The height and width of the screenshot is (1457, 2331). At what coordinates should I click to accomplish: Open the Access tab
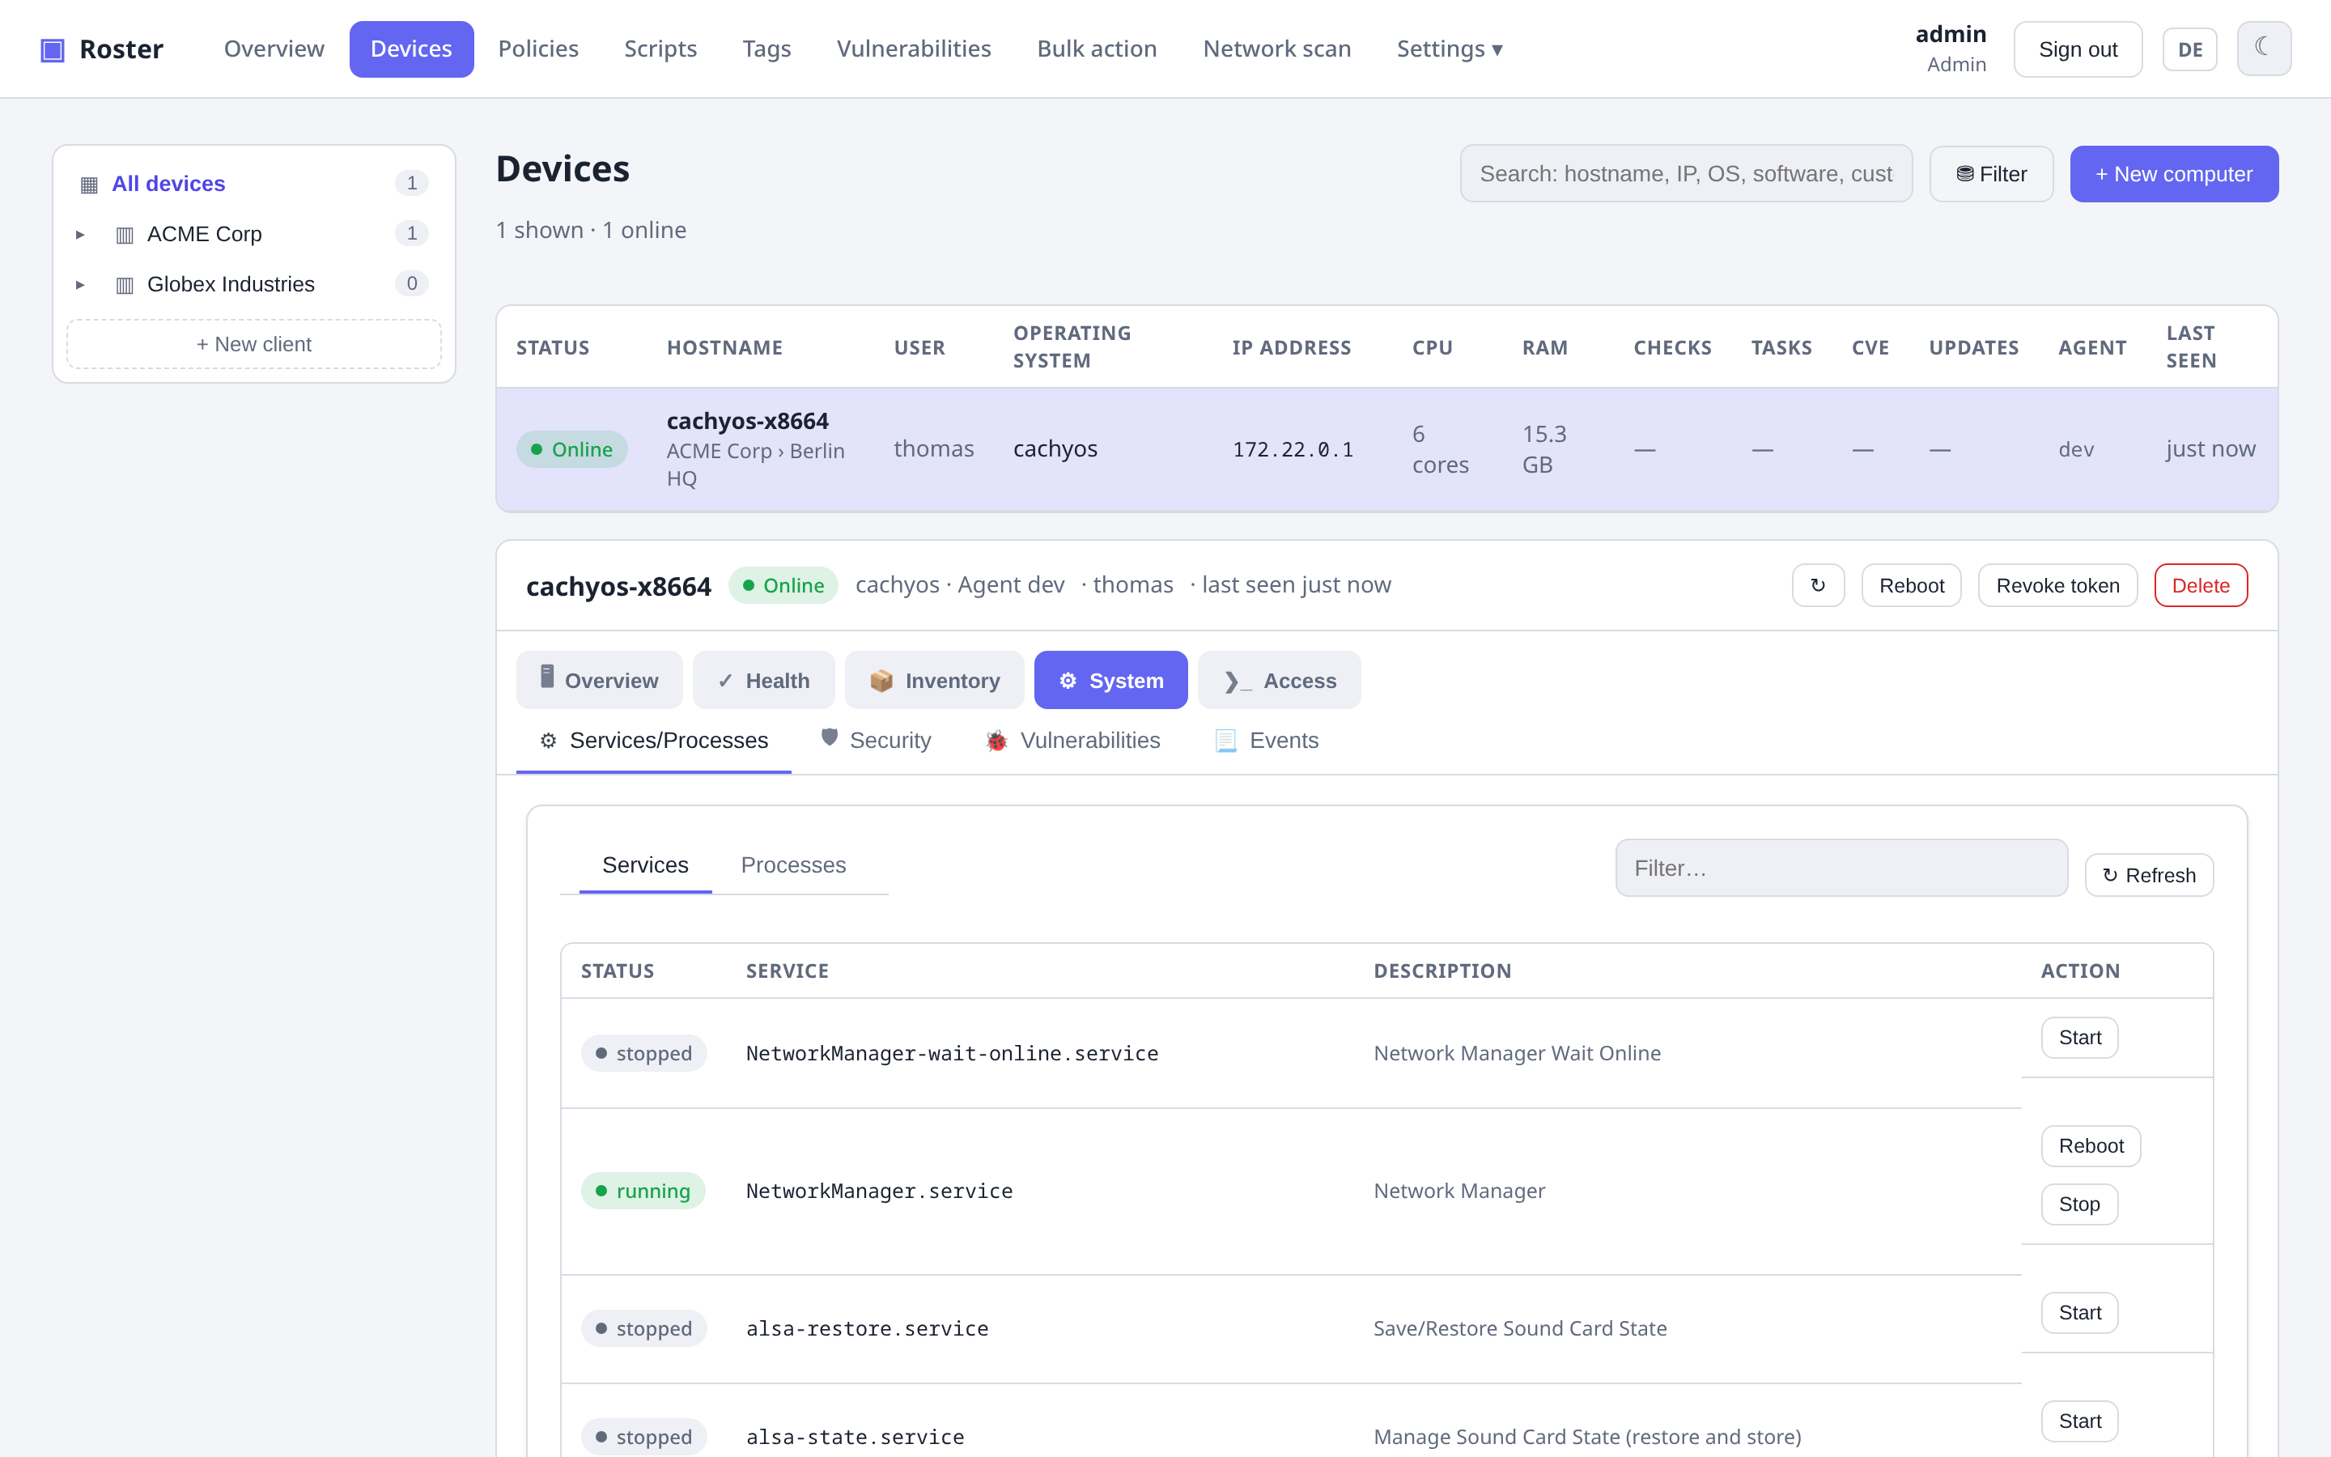(1279, 680)
